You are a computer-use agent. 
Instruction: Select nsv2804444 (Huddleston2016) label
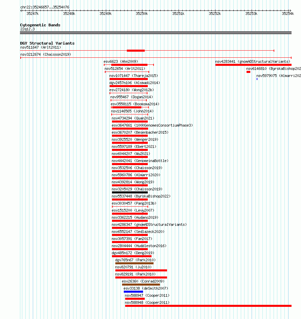[x=139, y=246]
